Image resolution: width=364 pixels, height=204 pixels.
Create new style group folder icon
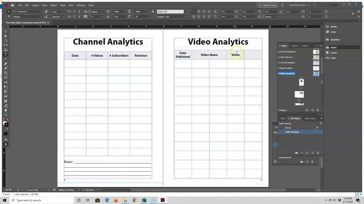[x=296, y=153]
